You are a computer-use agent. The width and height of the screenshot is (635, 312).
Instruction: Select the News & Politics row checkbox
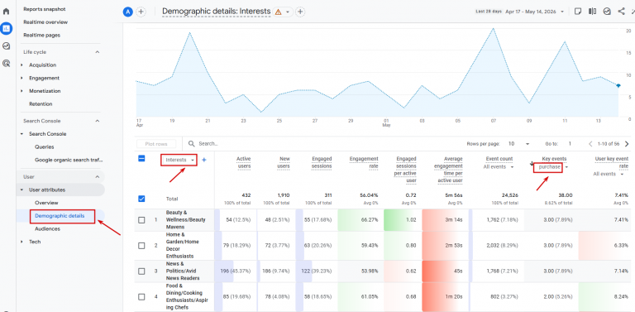[x=141, y=271]
